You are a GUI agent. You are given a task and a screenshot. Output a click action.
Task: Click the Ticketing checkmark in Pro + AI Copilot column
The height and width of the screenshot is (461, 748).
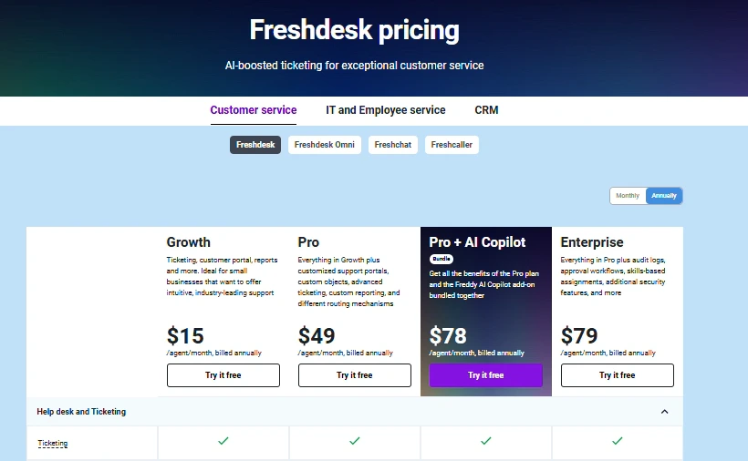click(x=485, y=441)
